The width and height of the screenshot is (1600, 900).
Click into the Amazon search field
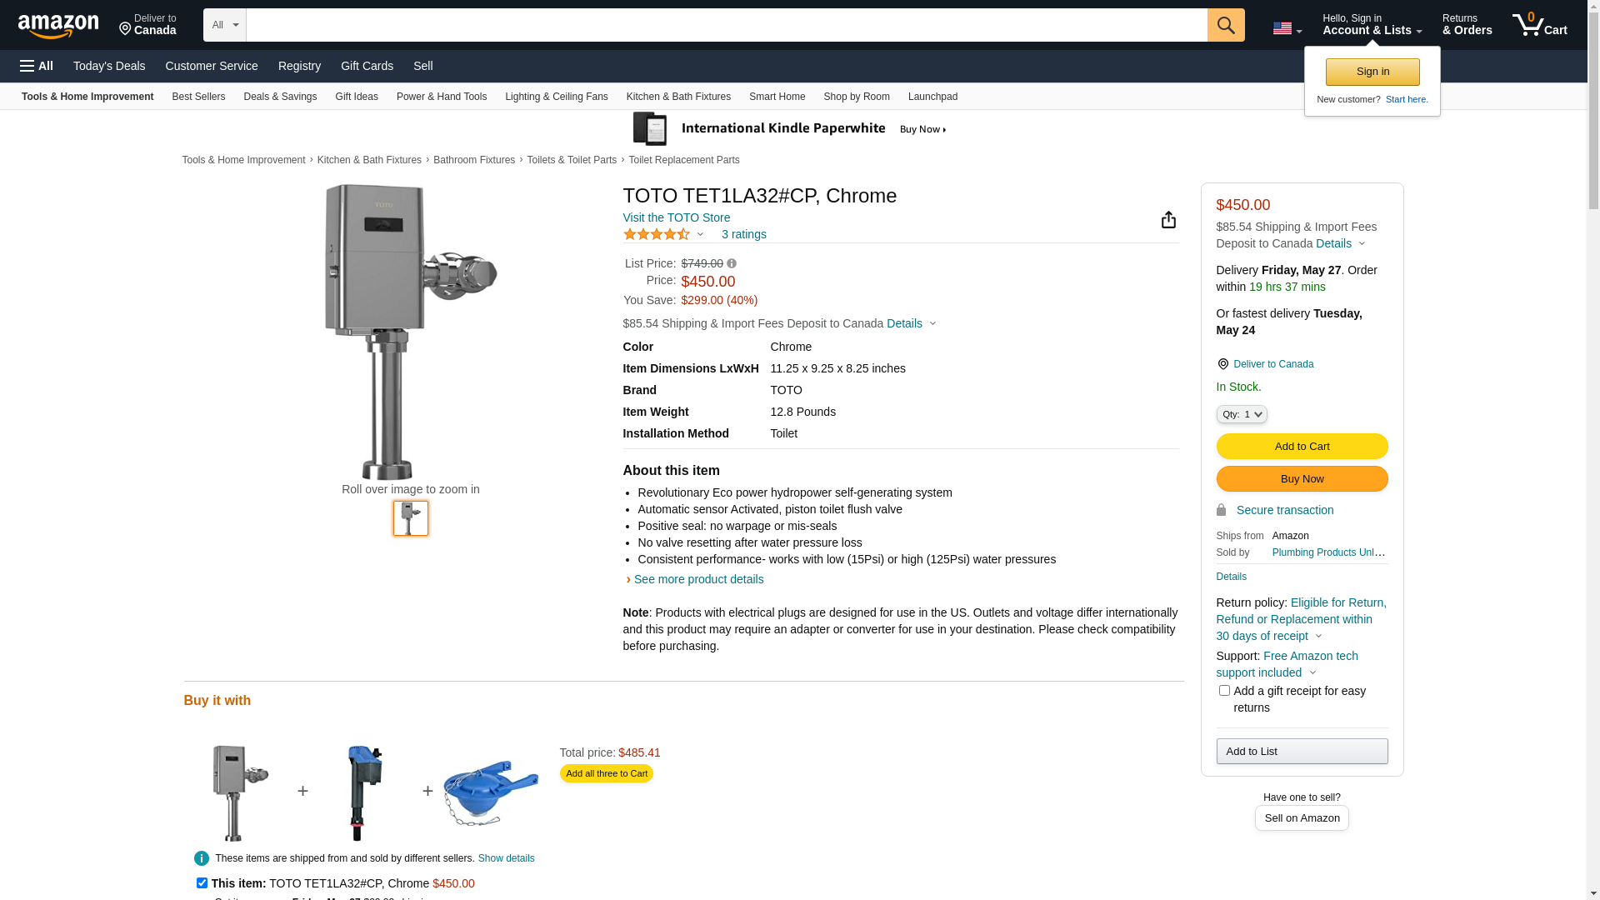click(726, 25)
